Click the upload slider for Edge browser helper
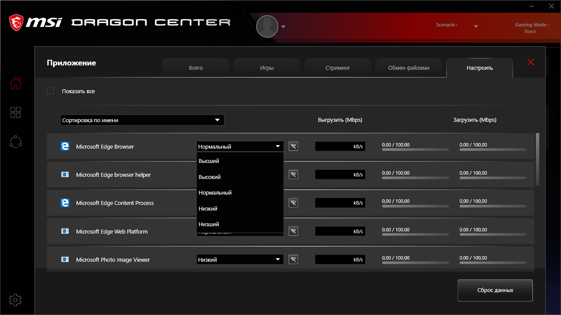Screen dimensions: 561x315 [416, 178]
